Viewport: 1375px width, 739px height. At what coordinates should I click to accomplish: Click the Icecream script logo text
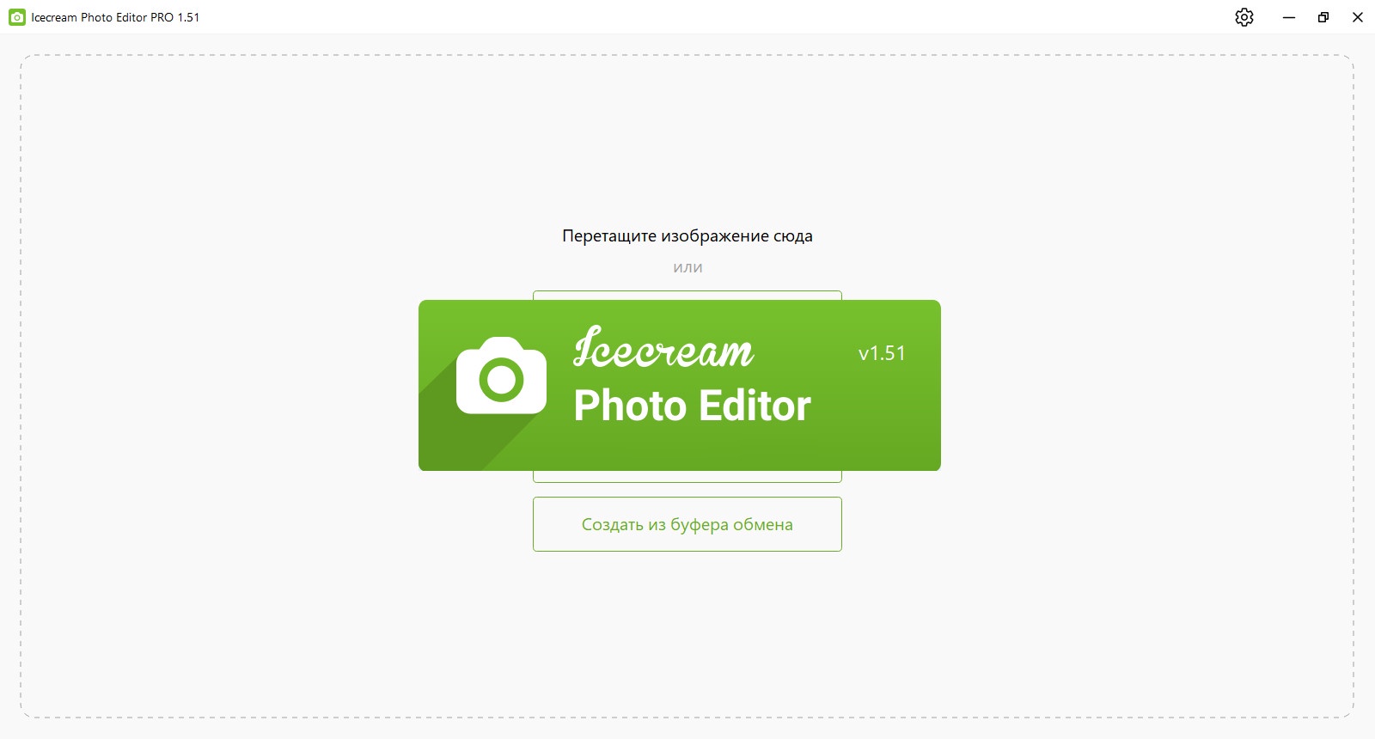click(x=663, y=347)
